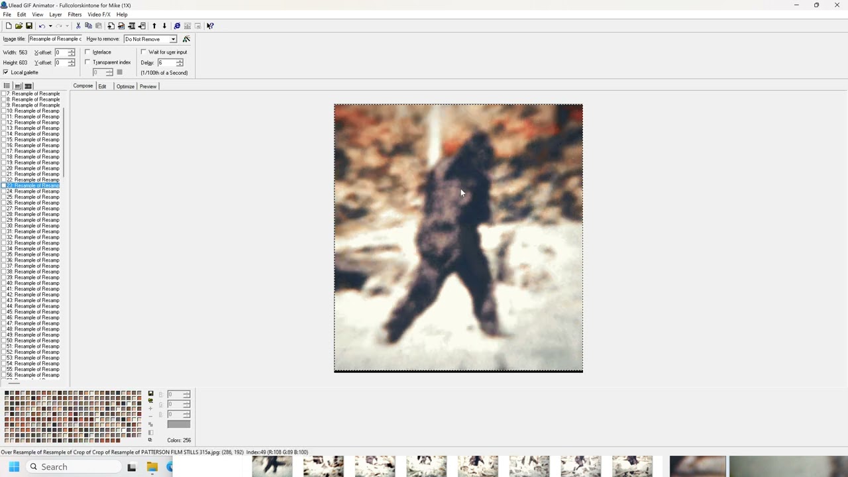Image resolution: width=848 pixels, height=477 pixels.
Task: Tick the checkbox of layer 30
Action: click(x=3, y=226)
